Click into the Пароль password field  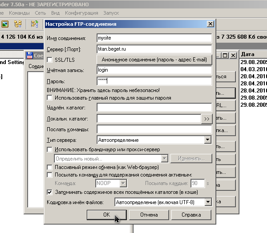pos(154,81)
